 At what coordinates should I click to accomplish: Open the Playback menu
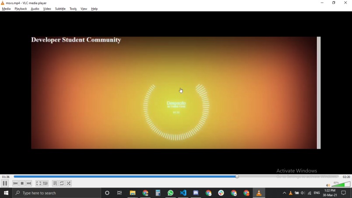tap(21, 9)
